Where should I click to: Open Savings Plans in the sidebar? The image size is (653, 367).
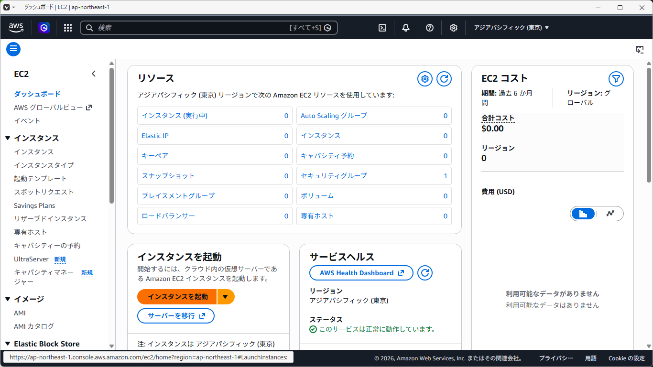pos(34,205)
